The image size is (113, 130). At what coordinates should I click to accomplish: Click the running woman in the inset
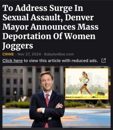[x=85, y=83]
